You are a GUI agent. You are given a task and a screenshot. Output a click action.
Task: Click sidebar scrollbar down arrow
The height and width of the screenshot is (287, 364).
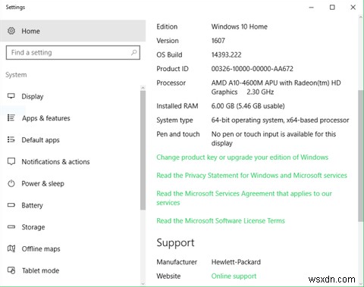(143, 283)
